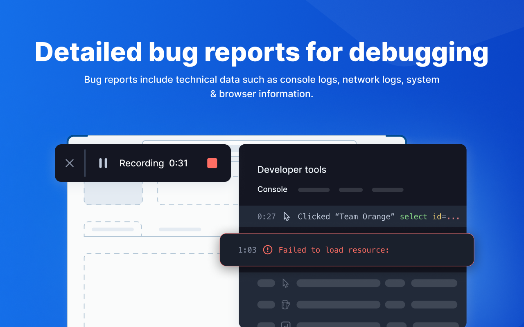Click the return-key icon in the bottom log row

point(285,324)
